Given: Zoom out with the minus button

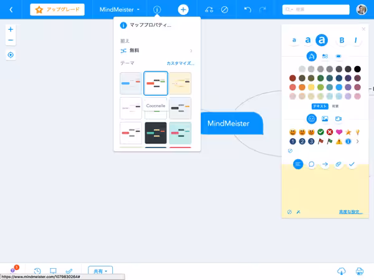Looking at the screenshot, I should click(11, 40).
